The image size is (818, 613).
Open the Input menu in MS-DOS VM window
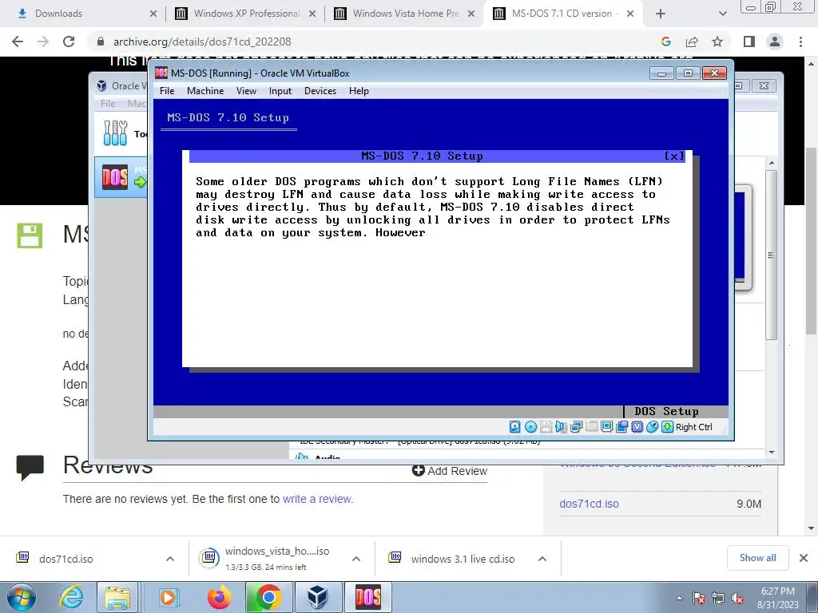(x=280, y=91)
